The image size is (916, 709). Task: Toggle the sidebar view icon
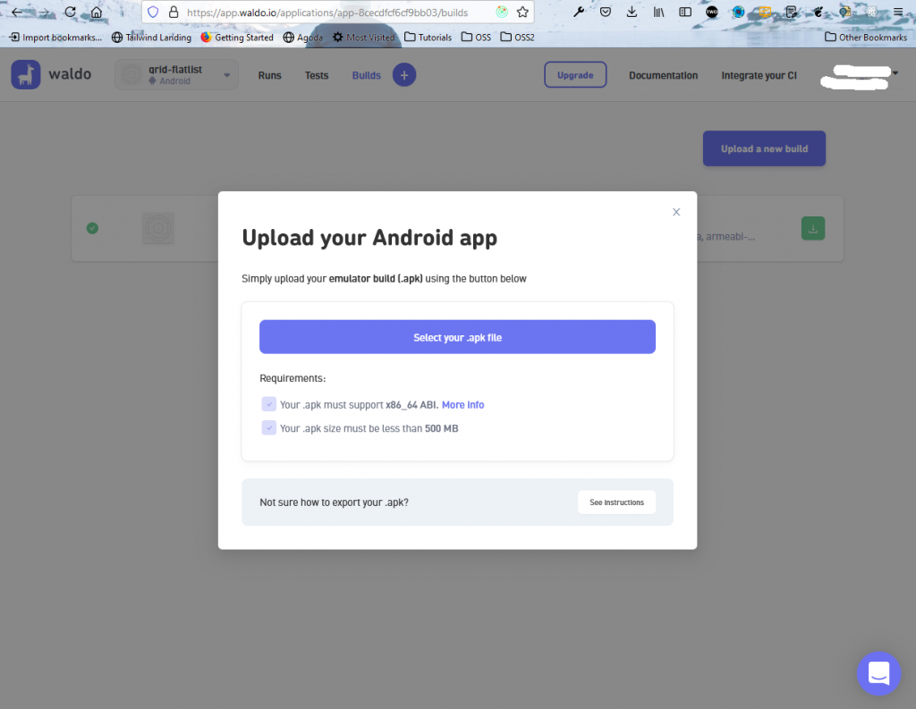pos(685,12)
